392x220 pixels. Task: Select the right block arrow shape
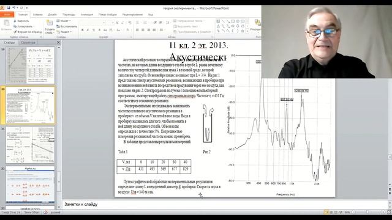click(x=233, y=26)
